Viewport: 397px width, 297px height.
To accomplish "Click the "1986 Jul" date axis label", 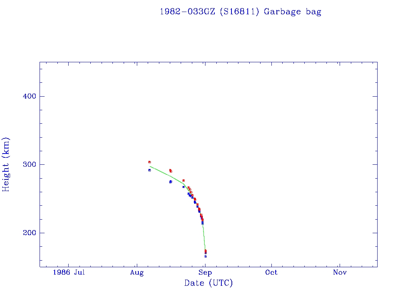I will (69, 272).
